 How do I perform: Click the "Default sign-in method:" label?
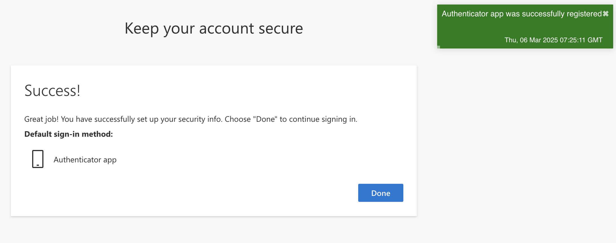click(69, 134)
